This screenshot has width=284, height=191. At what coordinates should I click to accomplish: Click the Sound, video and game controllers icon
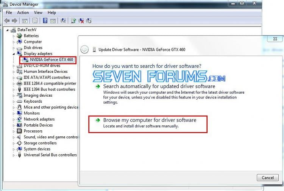pos(19,137)
